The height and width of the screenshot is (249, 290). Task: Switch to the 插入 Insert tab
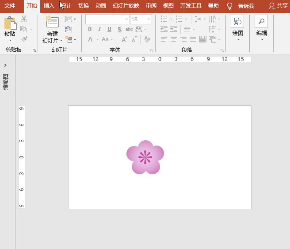click(x=49, y=6)
